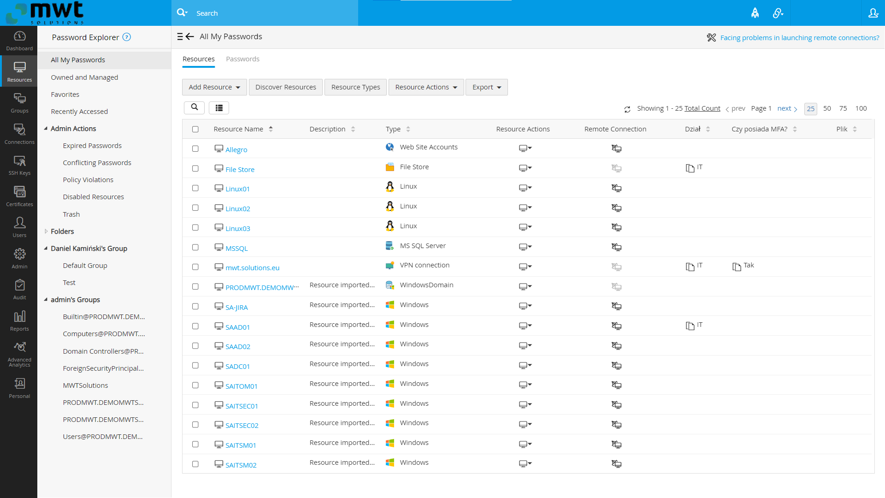Open the Add Resource dropdown
The width and height of the screenshot is (885, 498).
214,87
